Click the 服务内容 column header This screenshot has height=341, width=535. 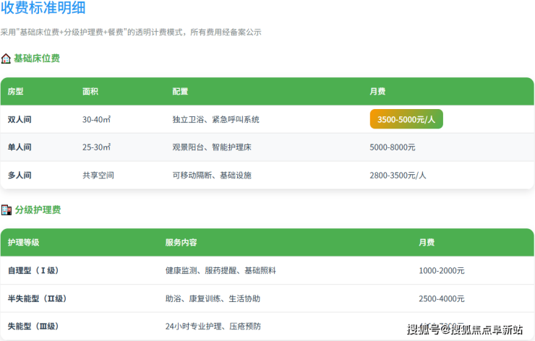pyautogui.click(x=181, y=243)
